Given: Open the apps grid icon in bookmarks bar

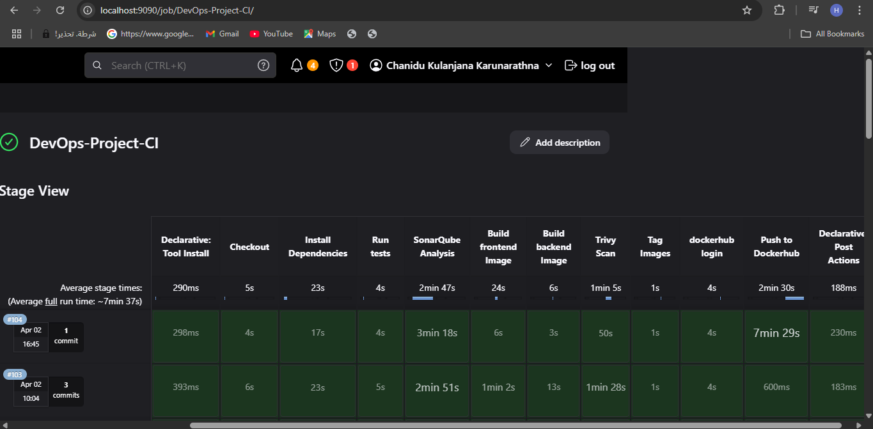Looking at the screenshot, I should coord(17,34).
